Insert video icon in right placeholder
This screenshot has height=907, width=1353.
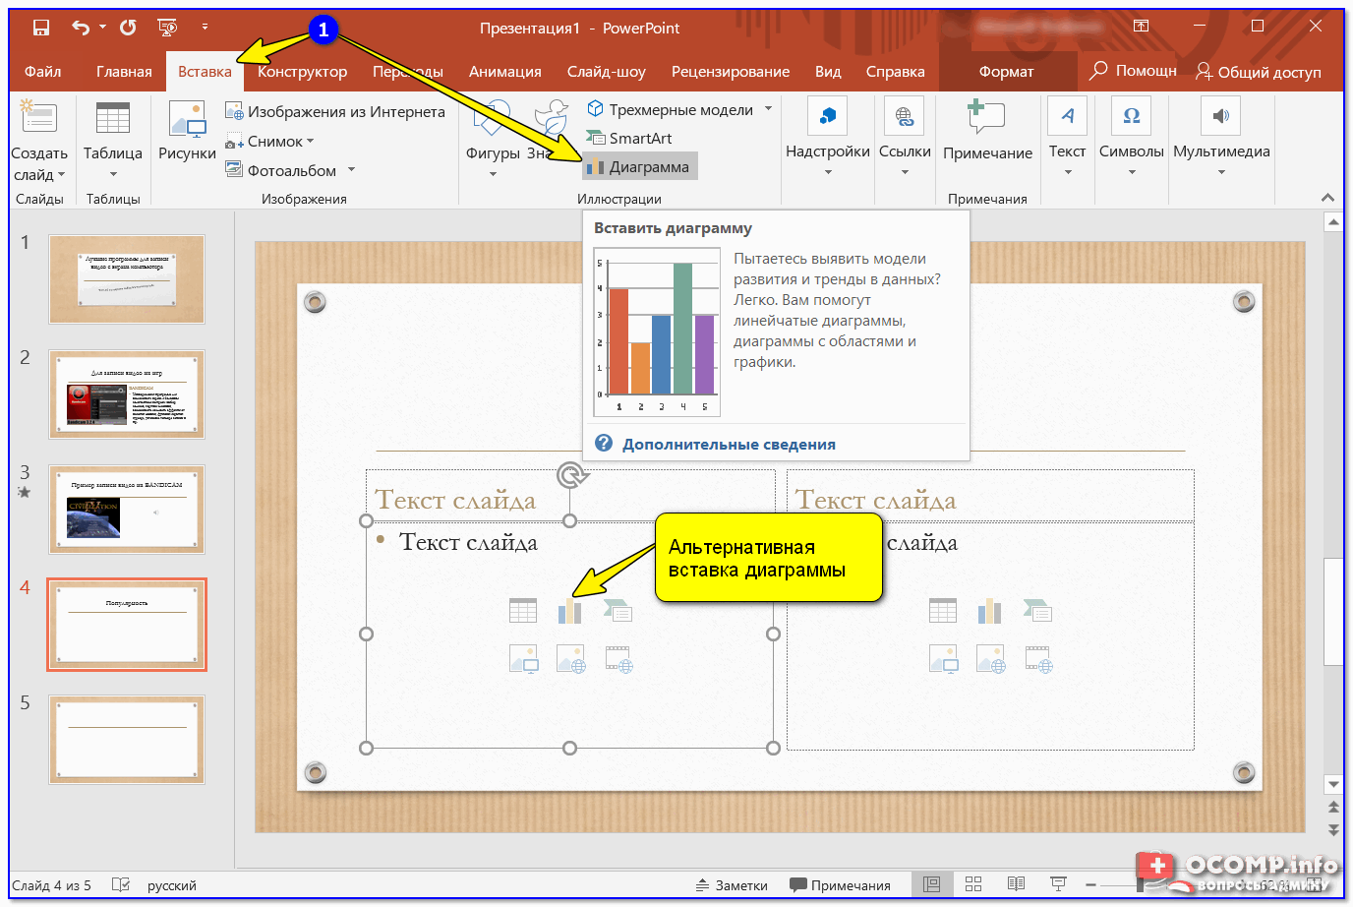(x=1037, y=658)
